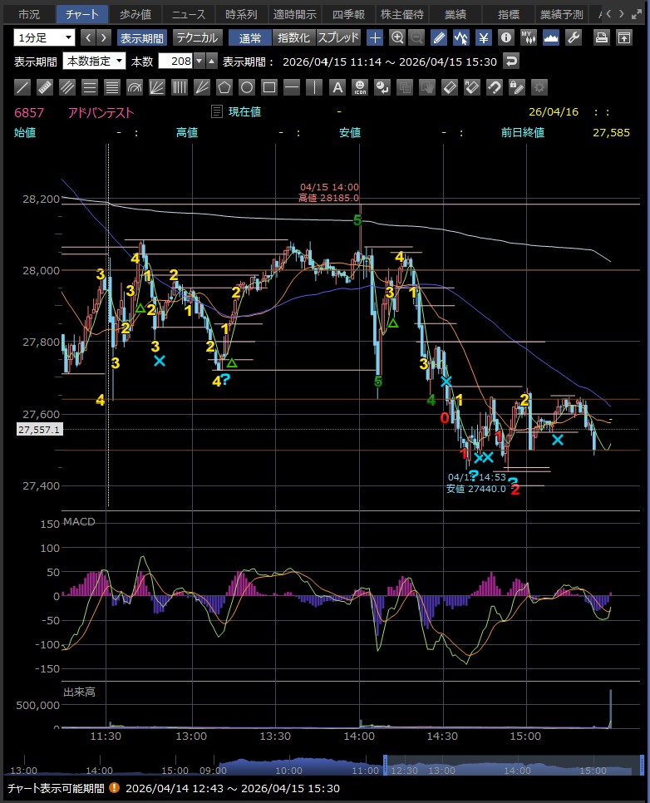Click the 表示期間 button
This screenshot has width=650, height=803.
(x=141, y=37)
